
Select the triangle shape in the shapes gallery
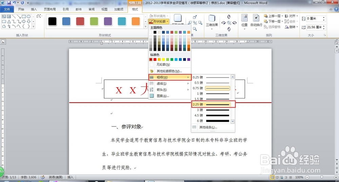[x=9, y=22]
